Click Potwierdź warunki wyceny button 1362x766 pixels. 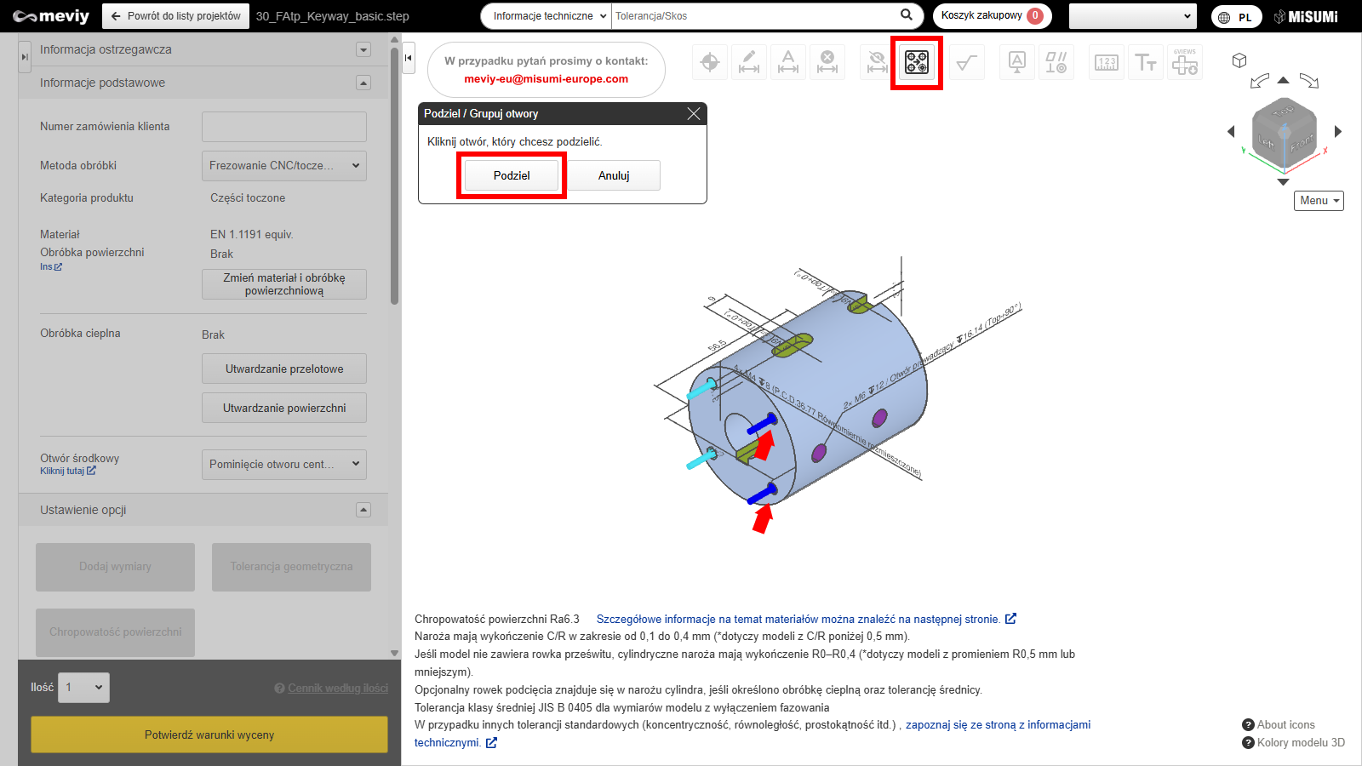209,735
